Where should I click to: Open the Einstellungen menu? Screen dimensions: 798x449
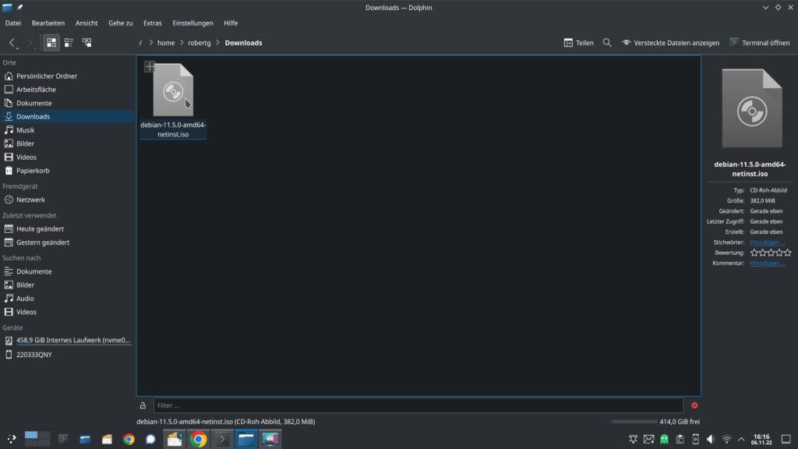pos(193,23)
